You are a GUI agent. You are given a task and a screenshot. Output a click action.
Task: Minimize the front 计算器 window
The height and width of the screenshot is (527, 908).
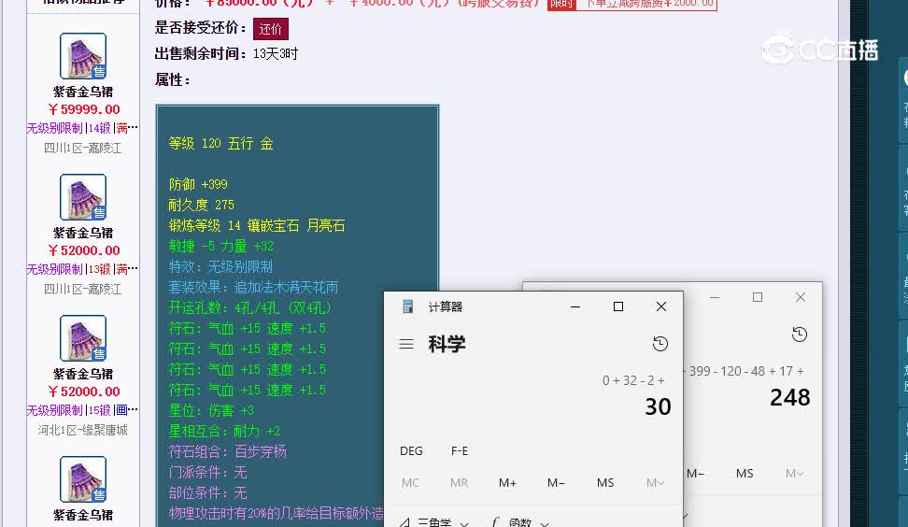coord(575,306)
